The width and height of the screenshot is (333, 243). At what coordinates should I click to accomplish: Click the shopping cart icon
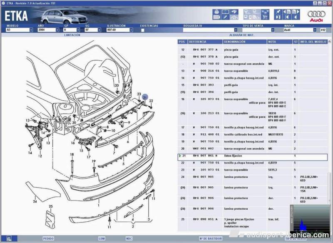click(265, 17)
